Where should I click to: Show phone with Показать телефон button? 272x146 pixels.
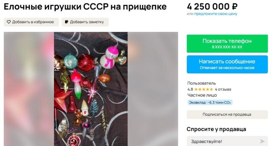coord(227,43)
